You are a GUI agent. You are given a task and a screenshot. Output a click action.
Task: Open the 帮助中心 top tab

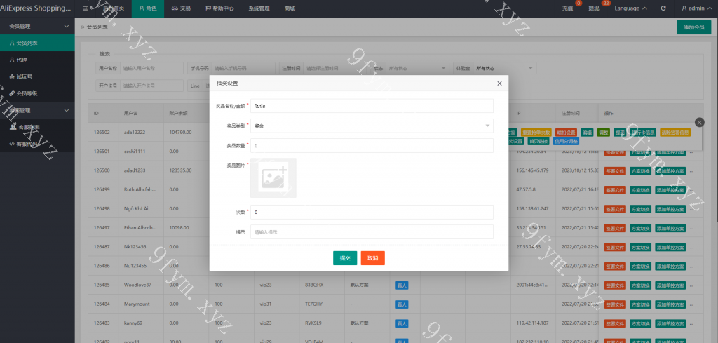(x=219, y=8)
